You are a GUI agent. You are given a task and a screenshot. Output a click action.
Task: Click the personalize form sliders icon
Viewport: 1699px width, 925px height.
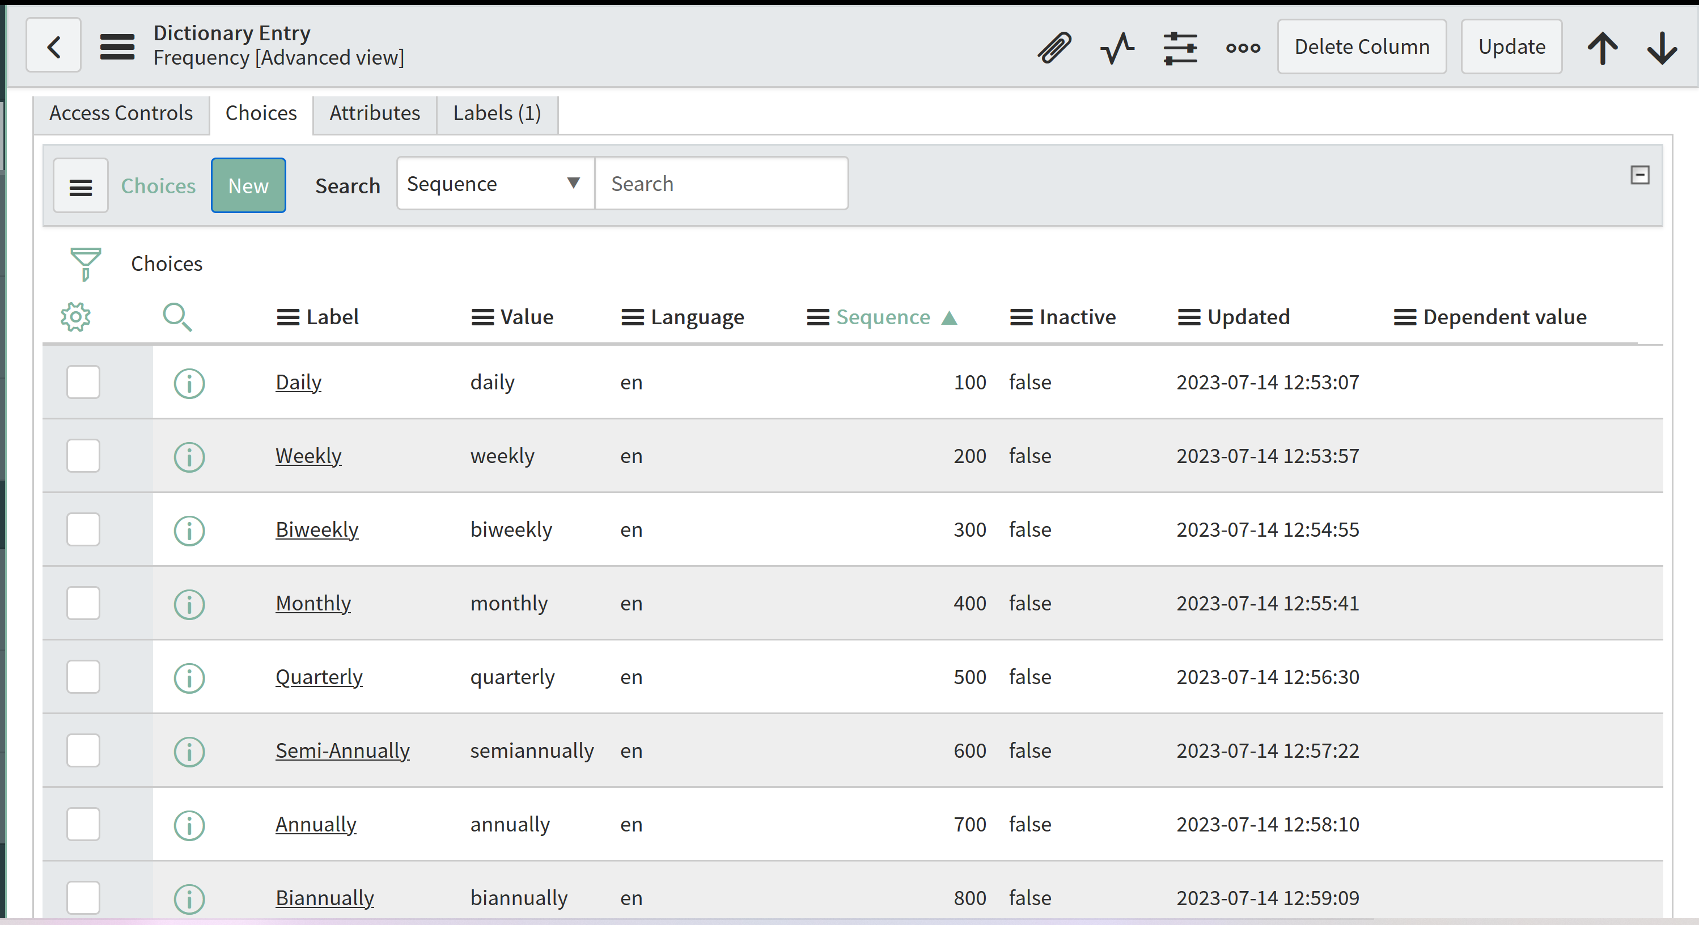pyautogui.click(x=1180, y=48)
